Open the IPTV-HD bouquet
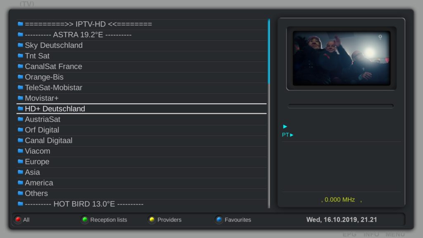This screenshot has width=423, height=238. coord(142,24)
